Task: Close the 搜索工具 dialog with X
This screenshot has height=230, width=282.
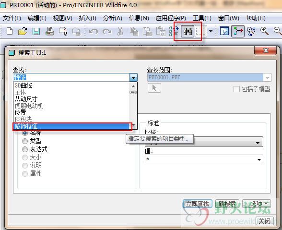Action: tap(266, 50)
